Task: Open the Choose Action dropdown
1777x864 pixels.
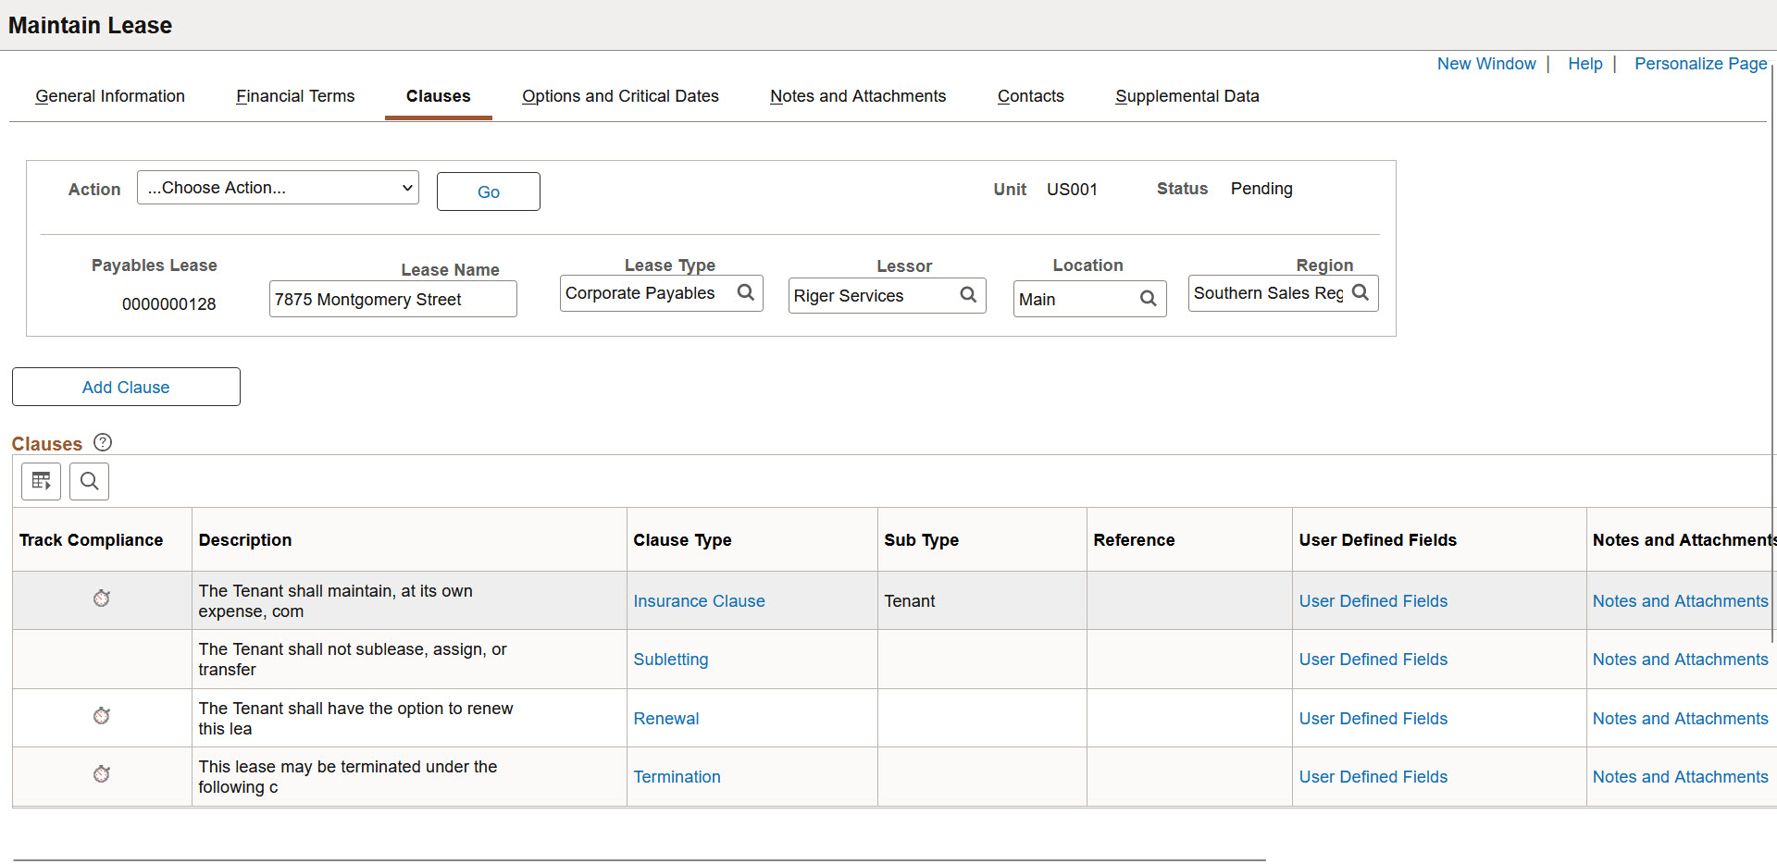Action: coord(277,187)
